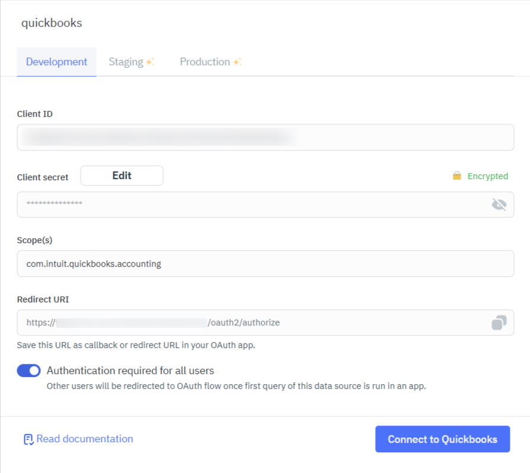Viewport: 530px width, 473px height.
Task: Click the Scope(s) label
Action: coord(34,240)
